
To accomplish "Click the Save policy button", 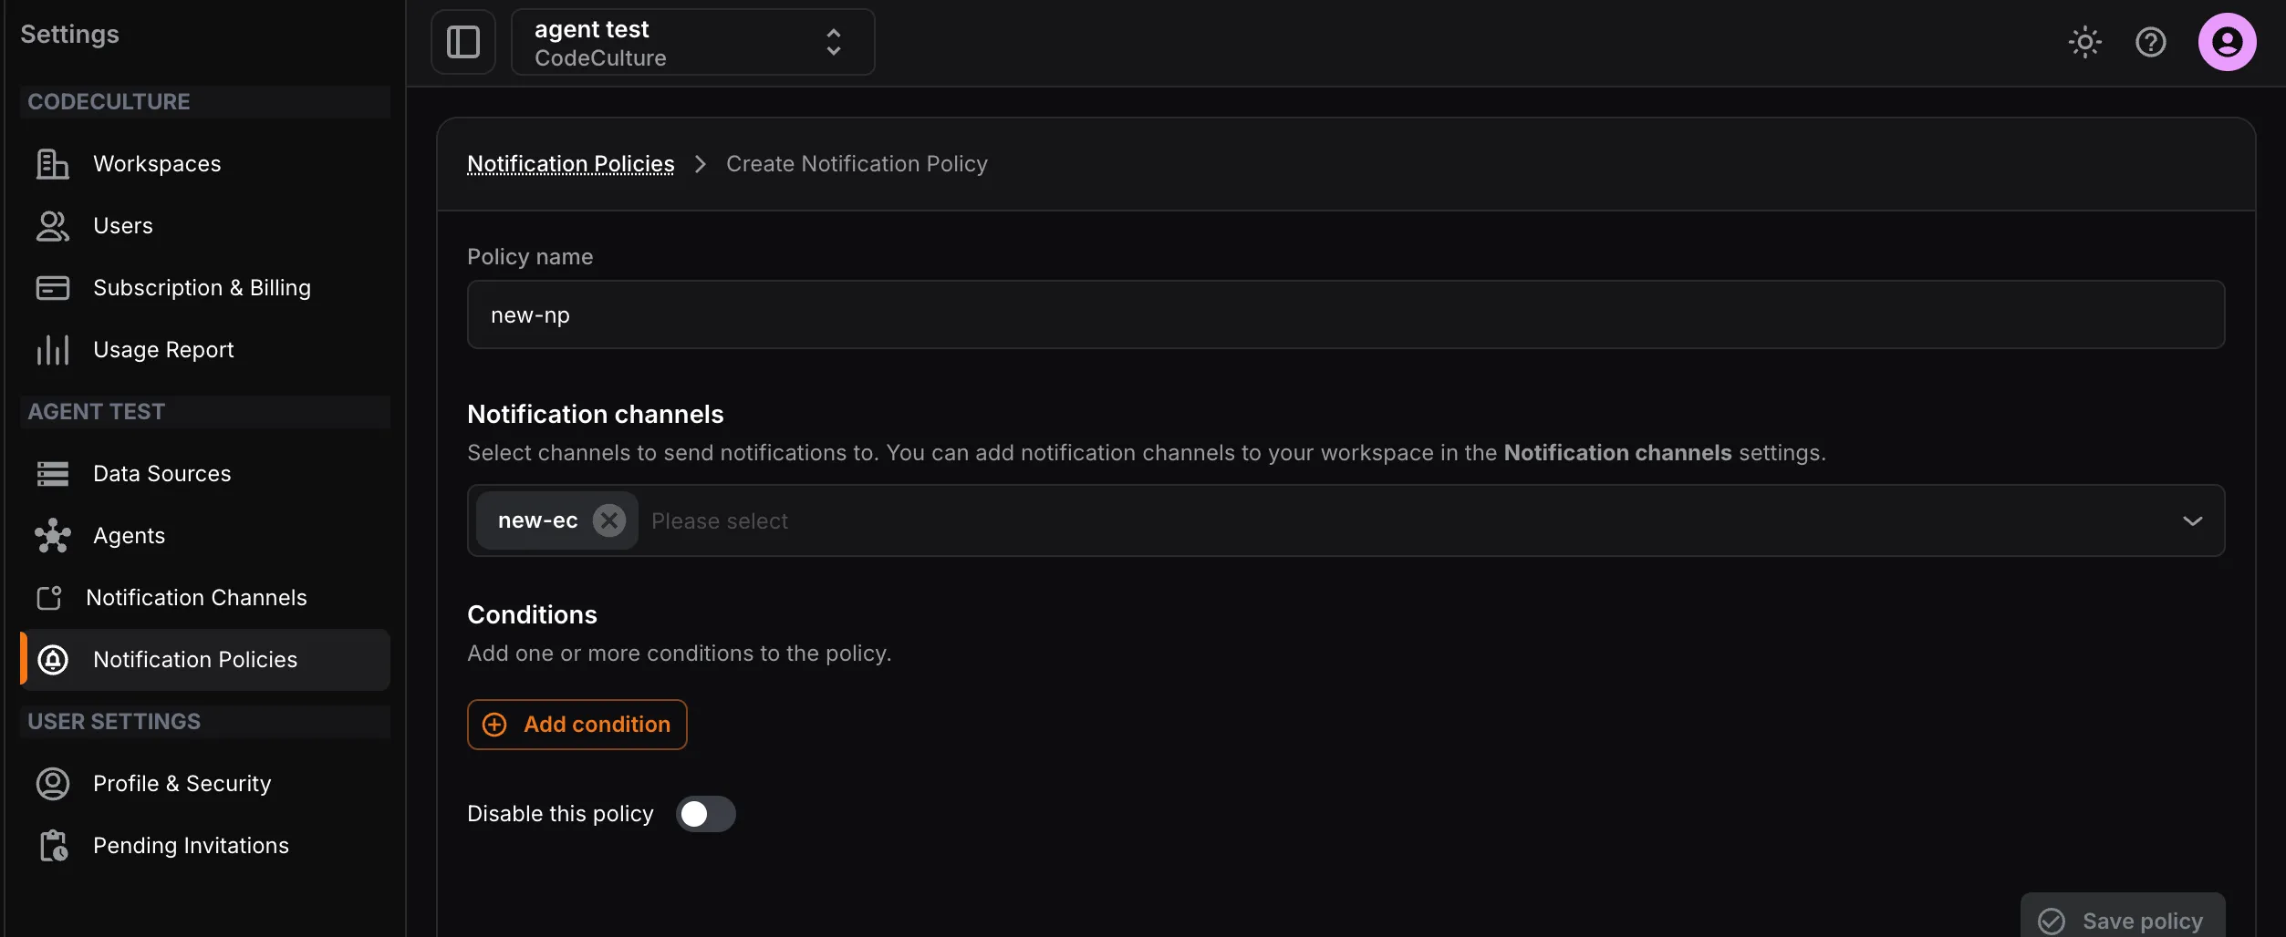I will tap(2122, 919).
